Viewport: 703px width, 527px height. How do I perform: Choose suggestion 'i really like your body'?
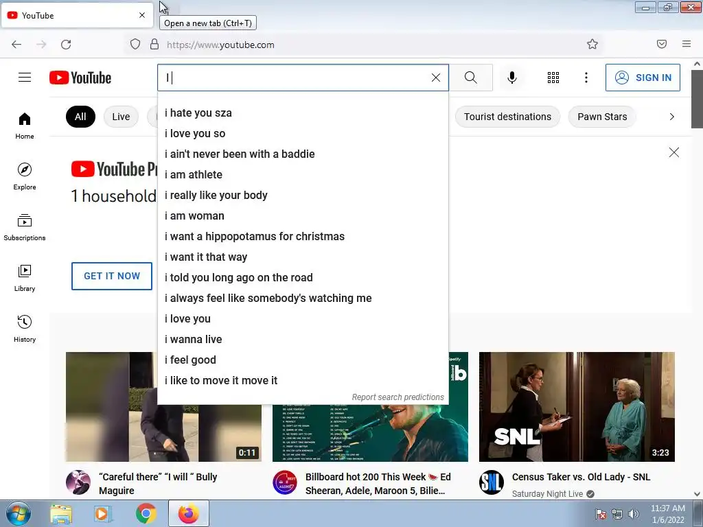tap(303, 196)
